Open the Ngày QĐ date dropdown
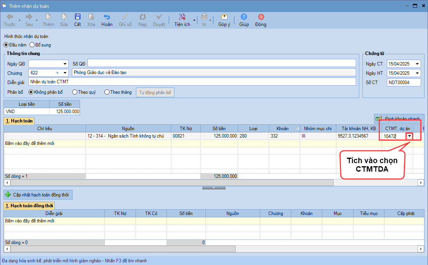 [x=65, y=64]
